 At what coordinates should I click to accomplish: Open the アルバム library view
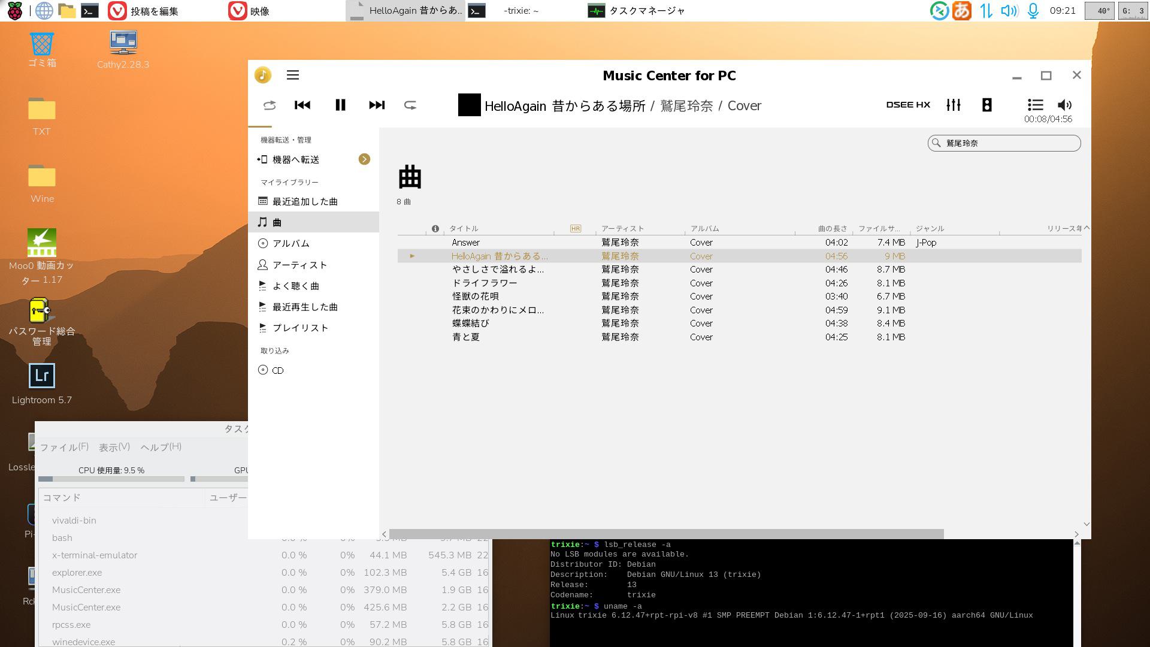(x=291, y=243)
